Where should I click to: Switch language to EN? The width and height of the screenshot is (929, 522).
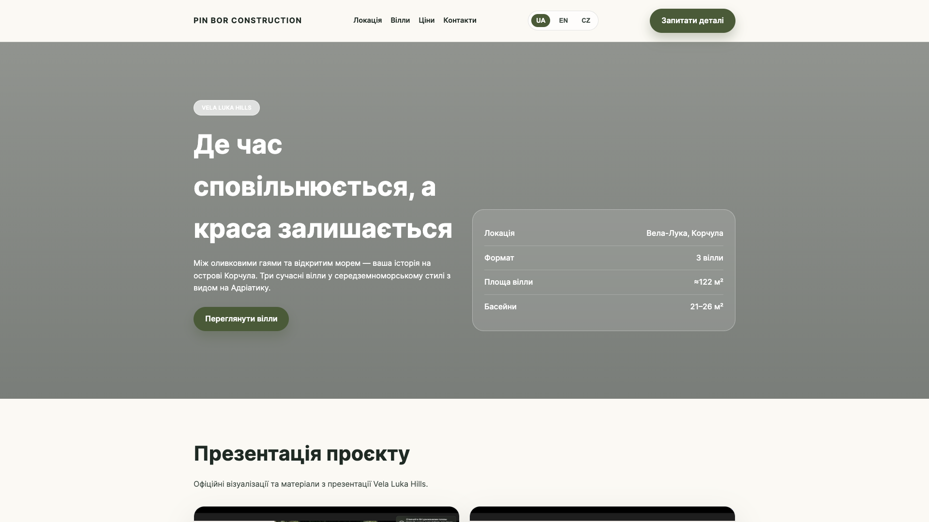[x=563, y=20]
